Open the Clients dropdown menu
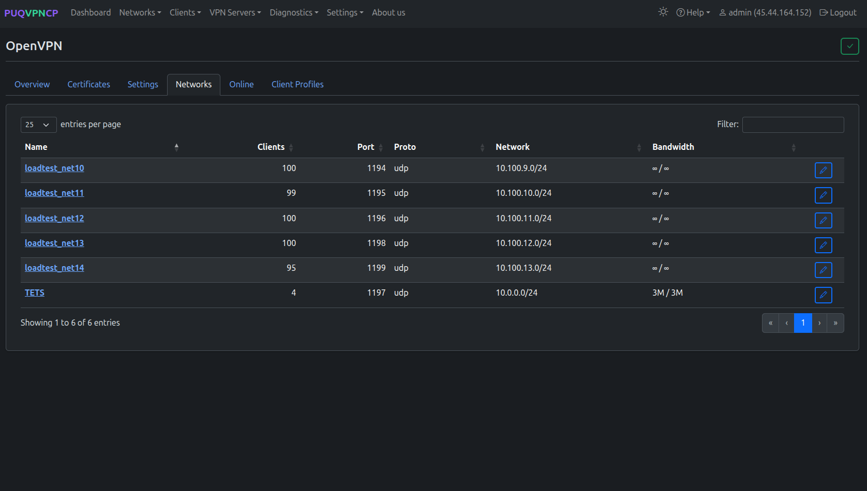 [185, 12]
